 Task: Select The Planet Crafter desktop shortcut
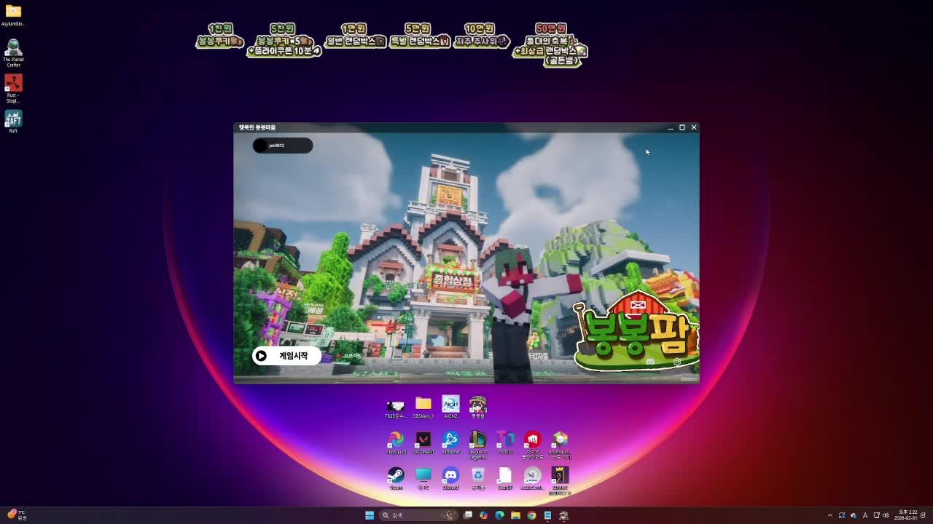[x=13, y=52]
